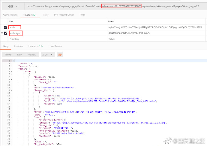Switch to Test Results tab
The height and width of the screenshot is (146, 207).
tap(56, 46)
